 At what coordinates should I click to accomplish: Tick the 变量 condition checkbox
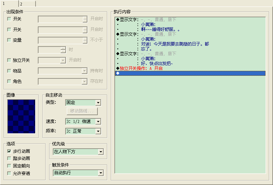pyautogui.click(x=9, y=40)
